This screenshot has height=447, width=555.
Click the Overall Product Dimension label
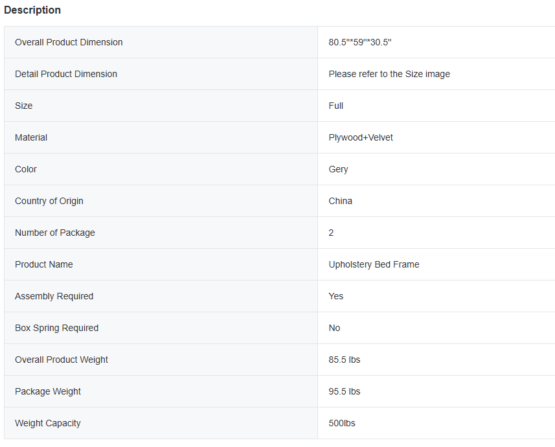tap(69, 42)
